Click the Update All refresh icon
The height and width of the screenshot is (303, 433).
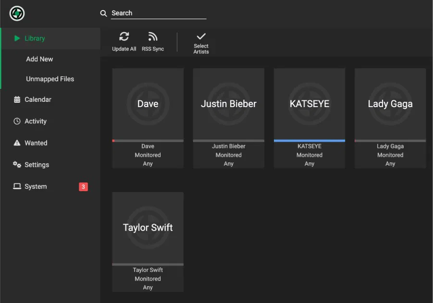point(124,37)
